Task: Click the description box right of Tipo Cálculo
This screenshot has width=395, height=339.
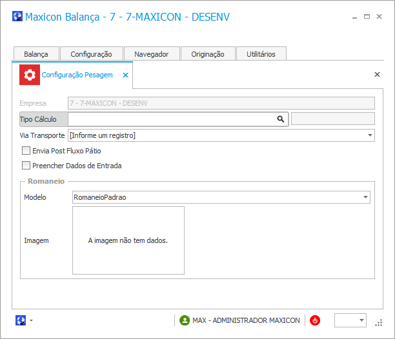Action: pyautogui.click(x=333, y=119)
